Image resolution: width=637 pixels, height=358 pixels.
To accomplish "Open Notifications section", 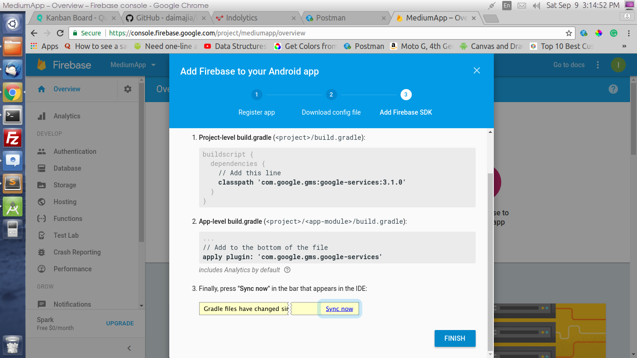I will point(72,304).
